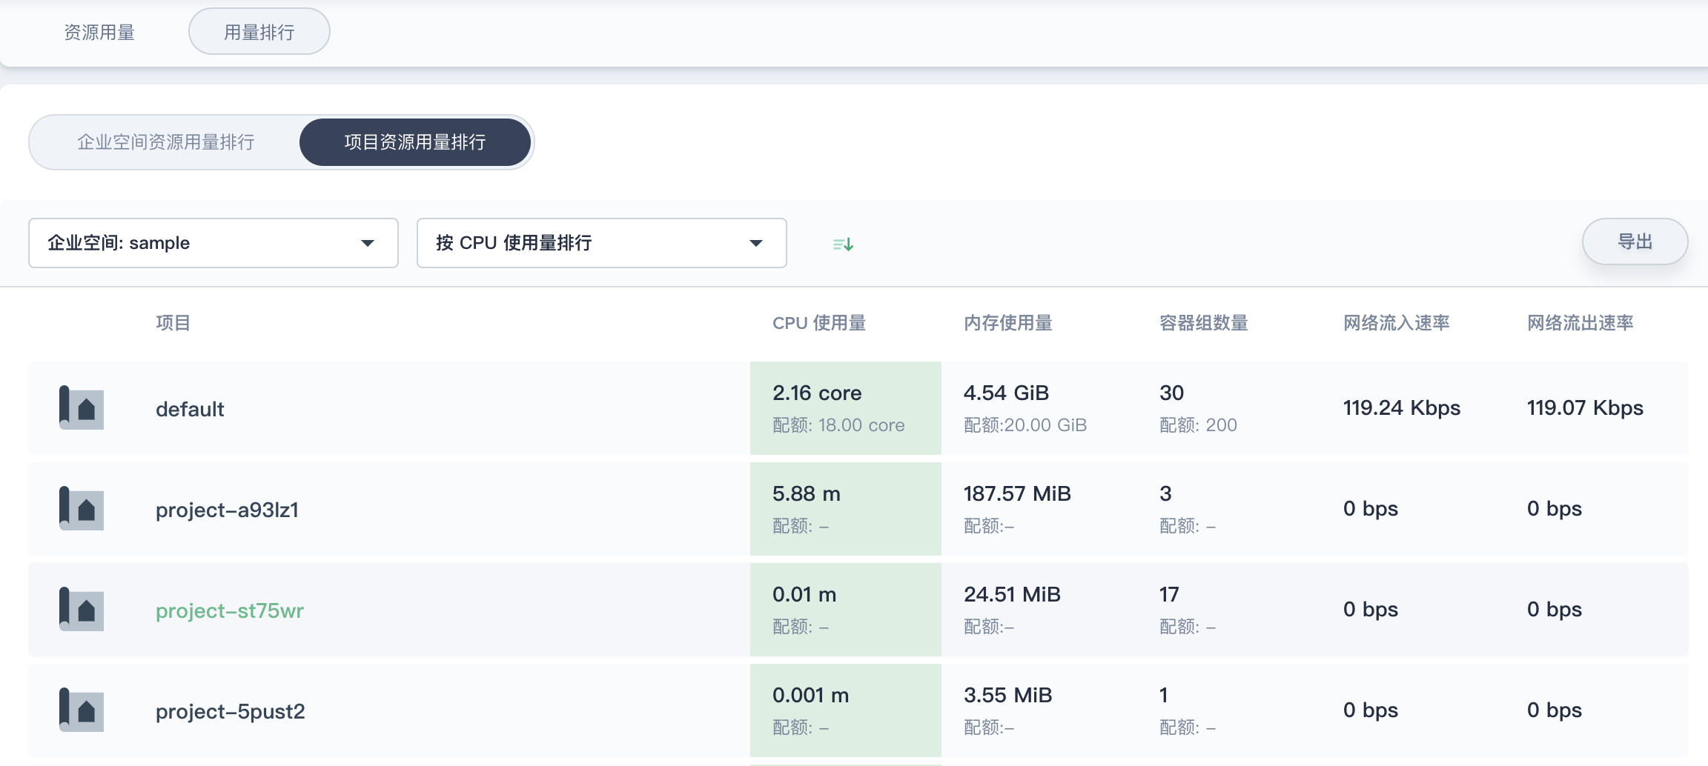Click the 17 pod count value
Viewport: 1708px width, 766px height.
click(x=1169, y=594)
